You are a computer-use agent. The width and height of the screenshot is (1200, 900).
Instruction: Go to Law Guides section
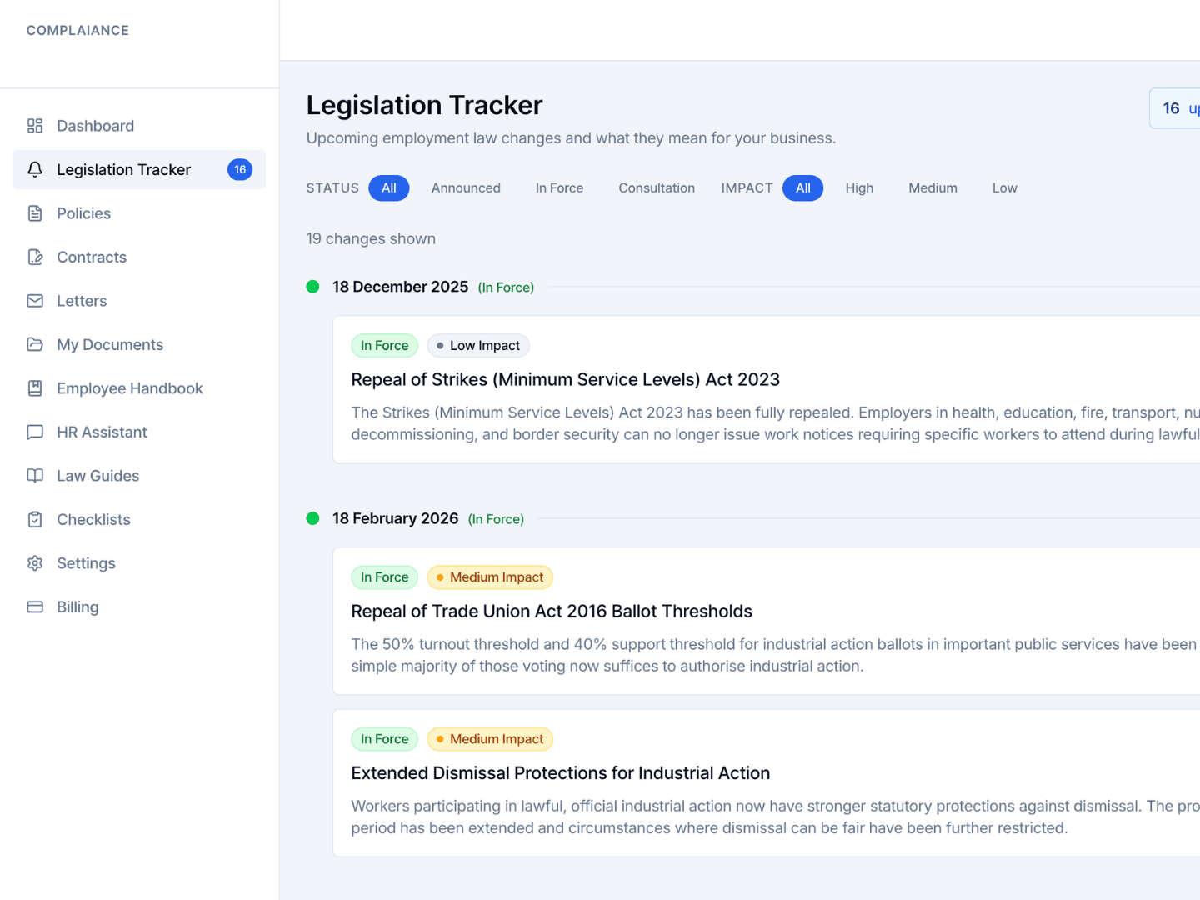[x=97, y=475]
